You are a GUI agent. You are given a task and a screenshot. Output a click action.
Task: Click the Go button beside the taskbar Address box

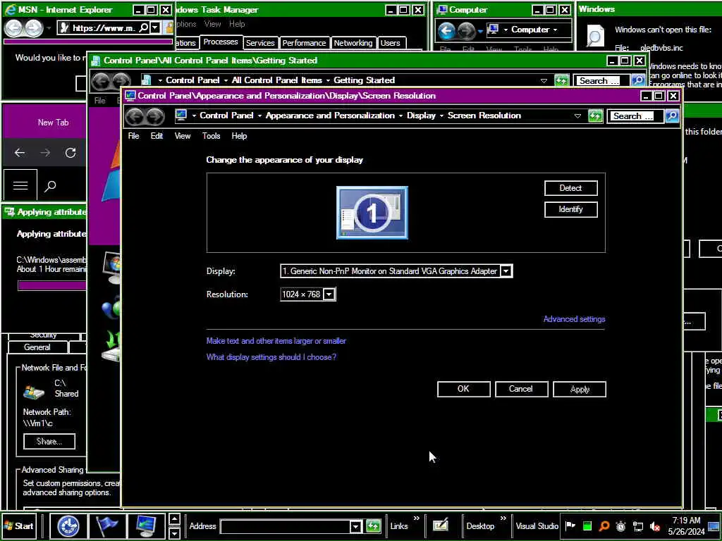[374, 526]
